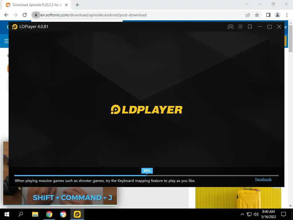
Task: Click the large LDPLAYER splash logo
Action: (x=146, y=109)
